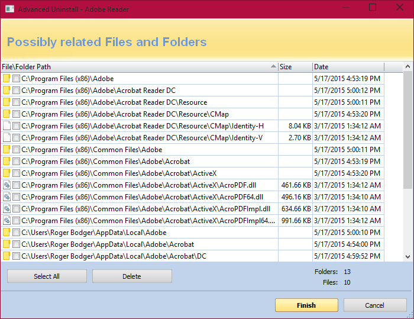
Task: Sort by the Size column header
Action: (295, 67)
